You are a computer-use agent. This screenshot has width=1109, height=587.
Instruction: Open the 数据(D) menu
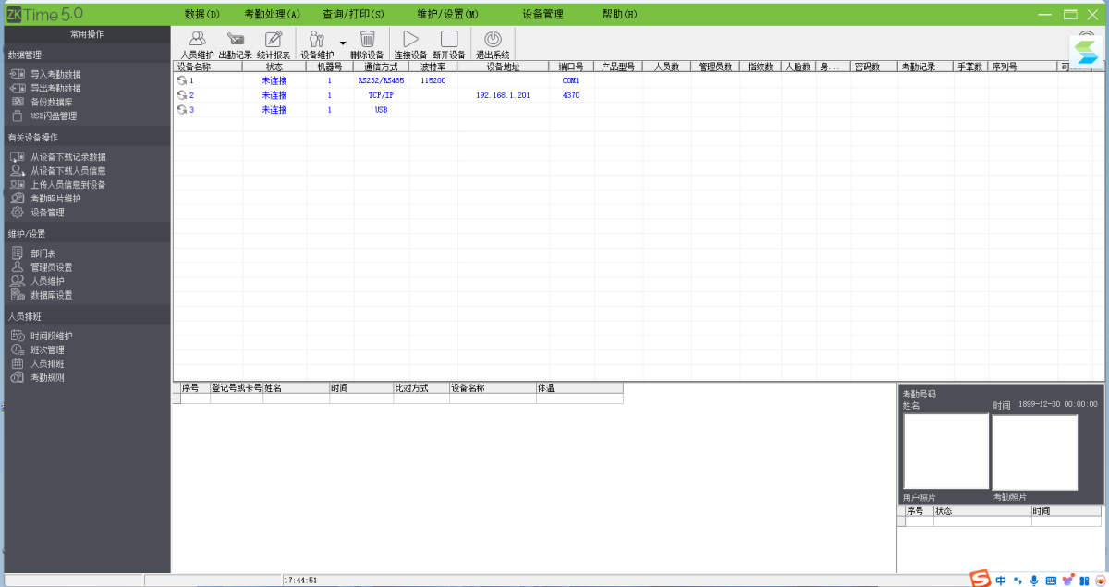202,14
